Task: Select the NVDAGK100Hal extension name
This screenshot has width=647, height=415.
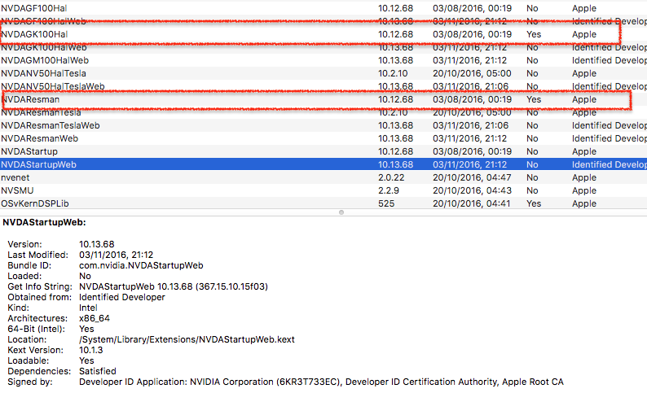Action: click(34, 34)
